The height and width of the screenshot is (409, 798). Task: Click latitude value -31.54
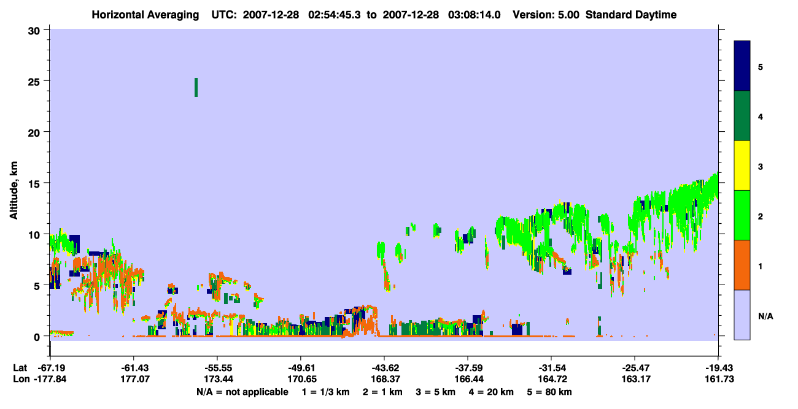point(551,368)
